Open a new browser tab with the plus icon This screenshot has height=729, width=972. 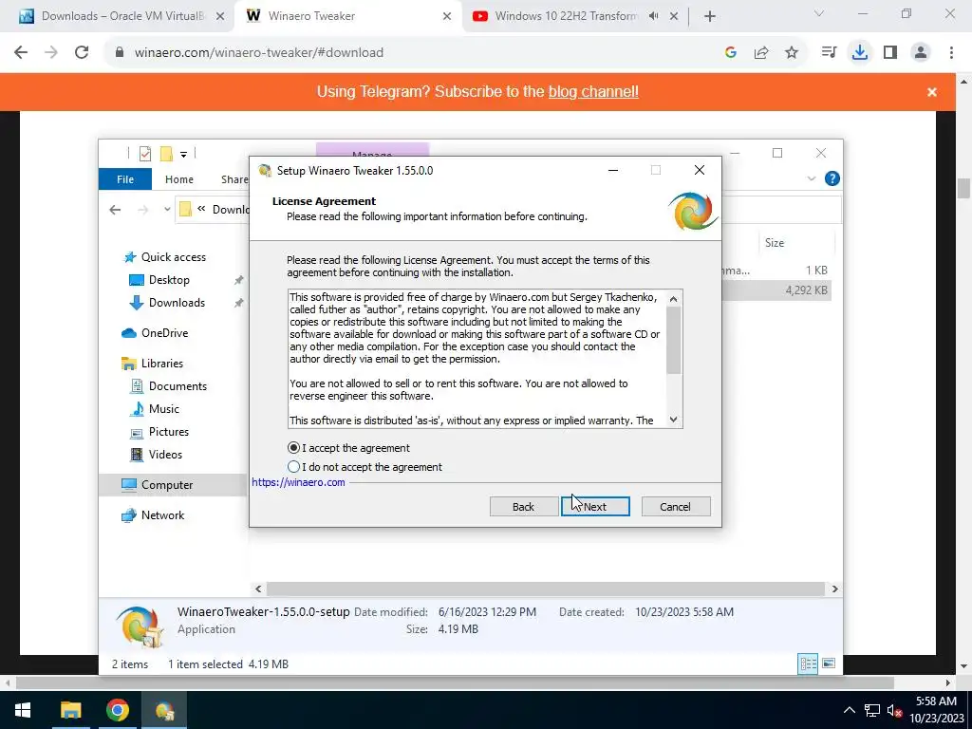click(x=710, y=16)
